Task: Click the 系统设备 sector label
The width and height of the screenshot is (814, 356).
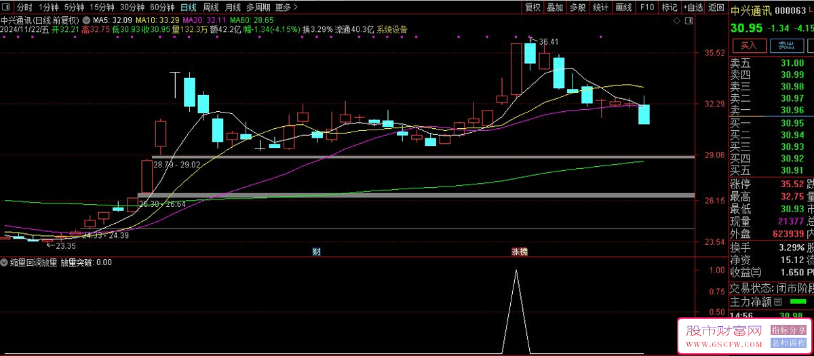Action: click(392, 29)
